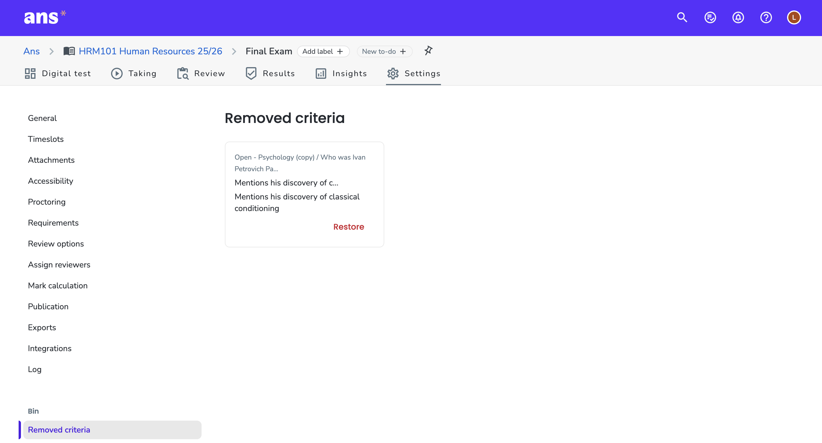This screenshot has width=822, height=443.
Task: Switch to the Digital test tab
Action: coord(58,73)
